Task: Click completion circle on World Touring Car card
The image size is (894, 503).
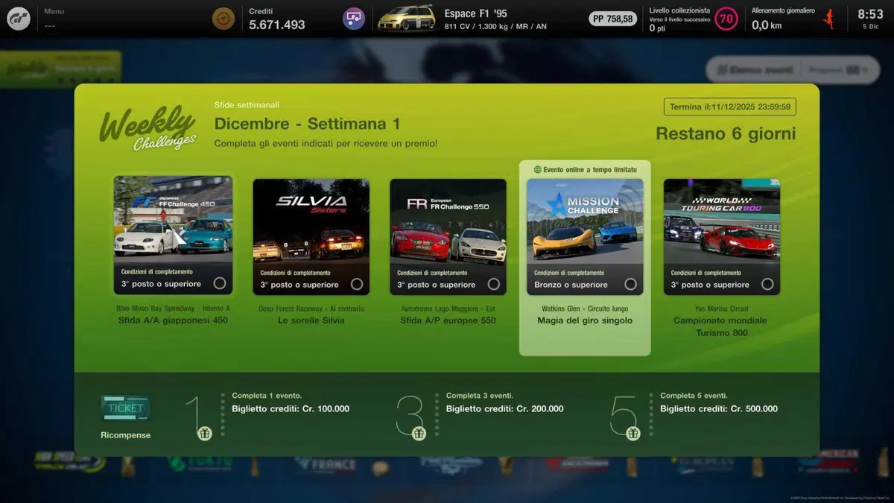Action: tap(767, 284)
